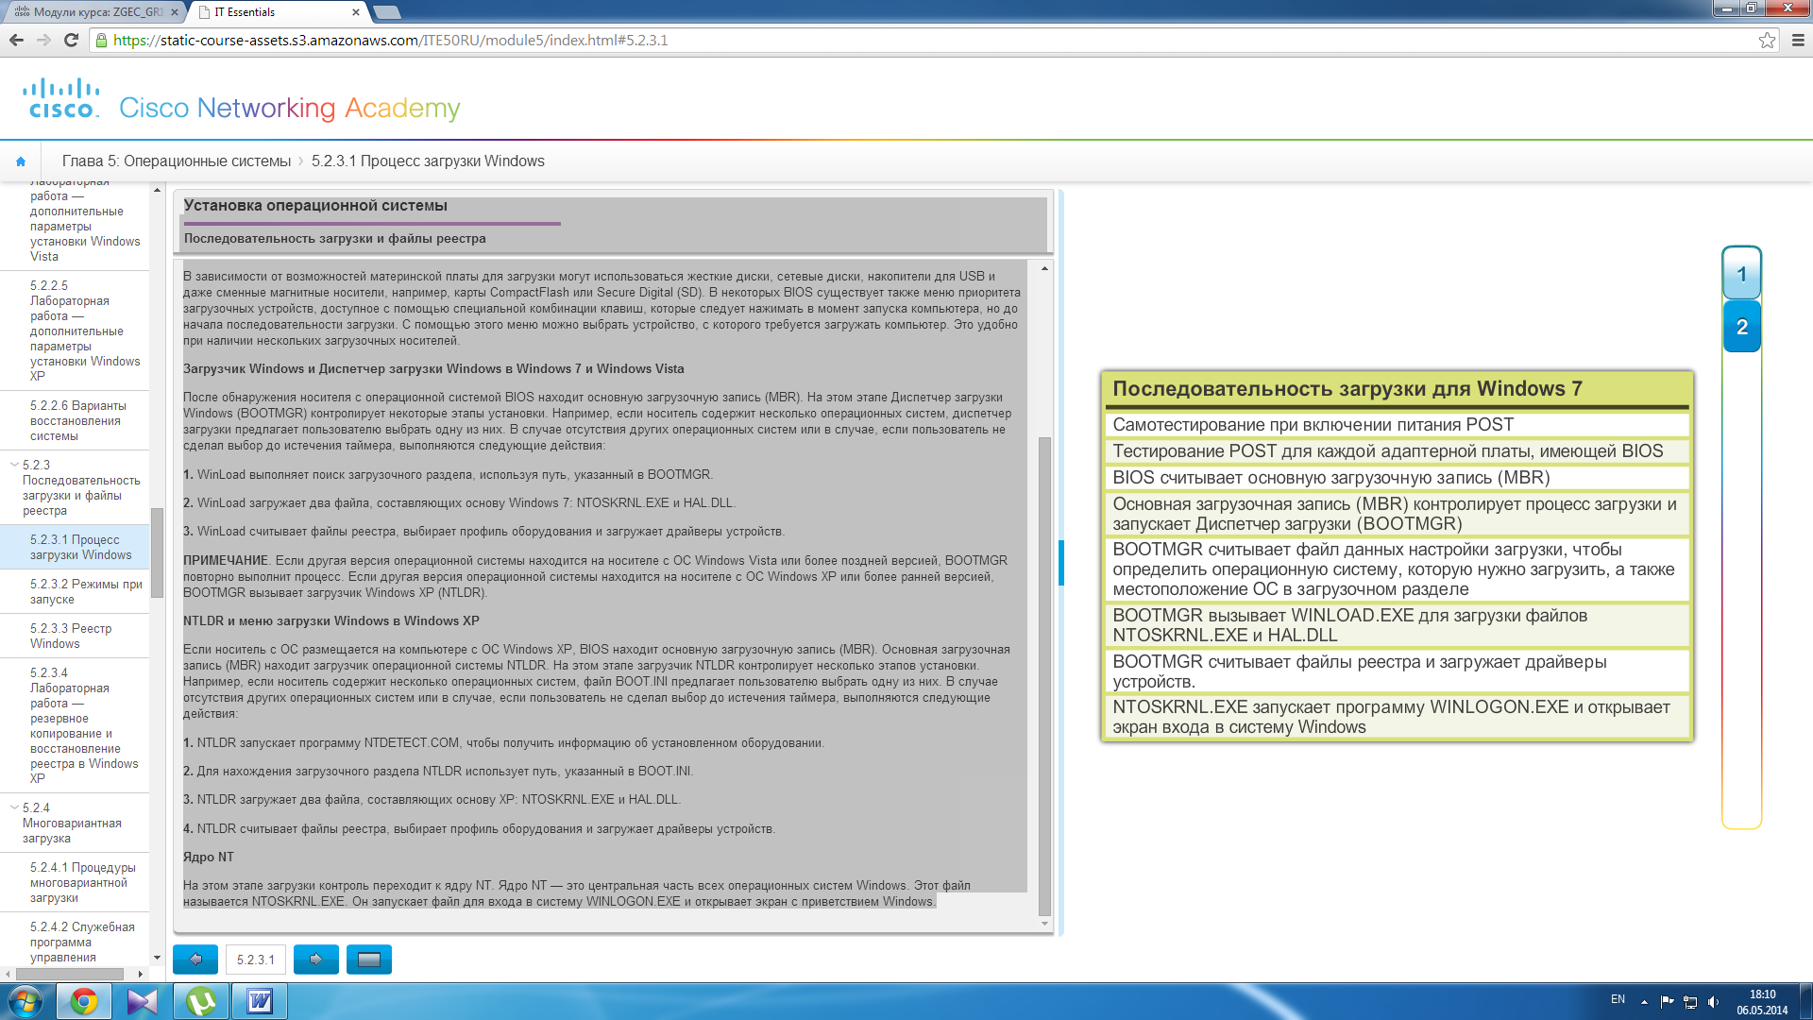The image size is (1813, 1020).
Task: Select media page 1 tab
Action: [x=1741, y=274]
